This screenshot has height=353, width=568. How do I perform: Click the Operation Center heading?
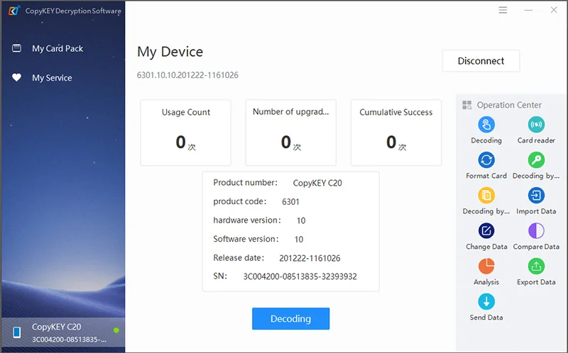(509, 105)
